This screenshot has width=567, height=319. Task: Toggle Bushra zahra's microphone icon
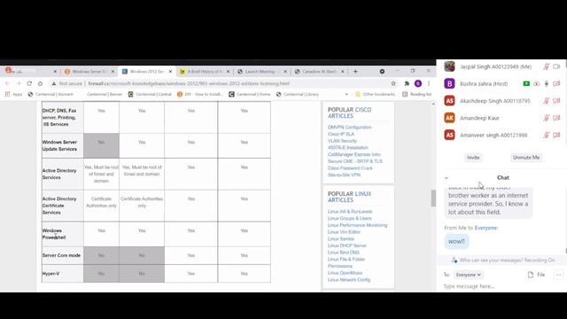point(547,83)
